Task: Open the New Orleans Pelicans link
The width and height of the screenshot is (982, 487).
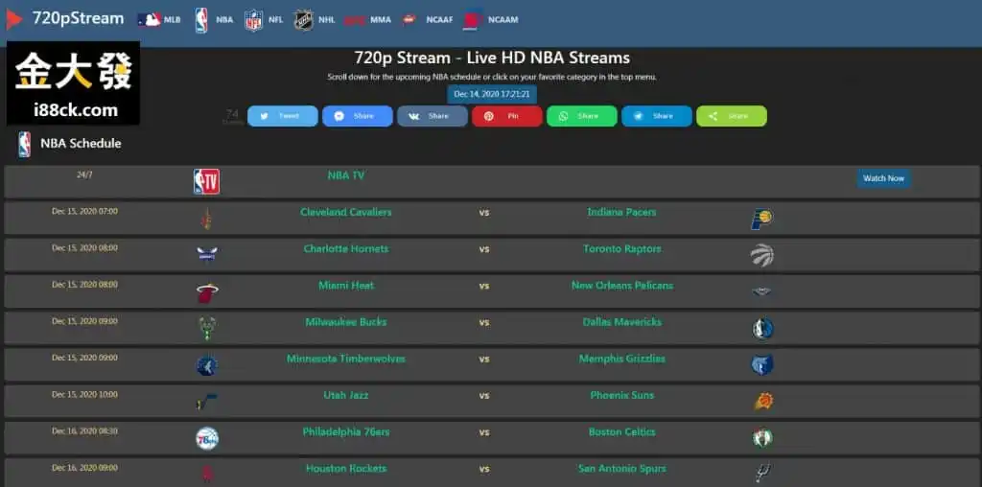Action: click(x=621, y=286)
